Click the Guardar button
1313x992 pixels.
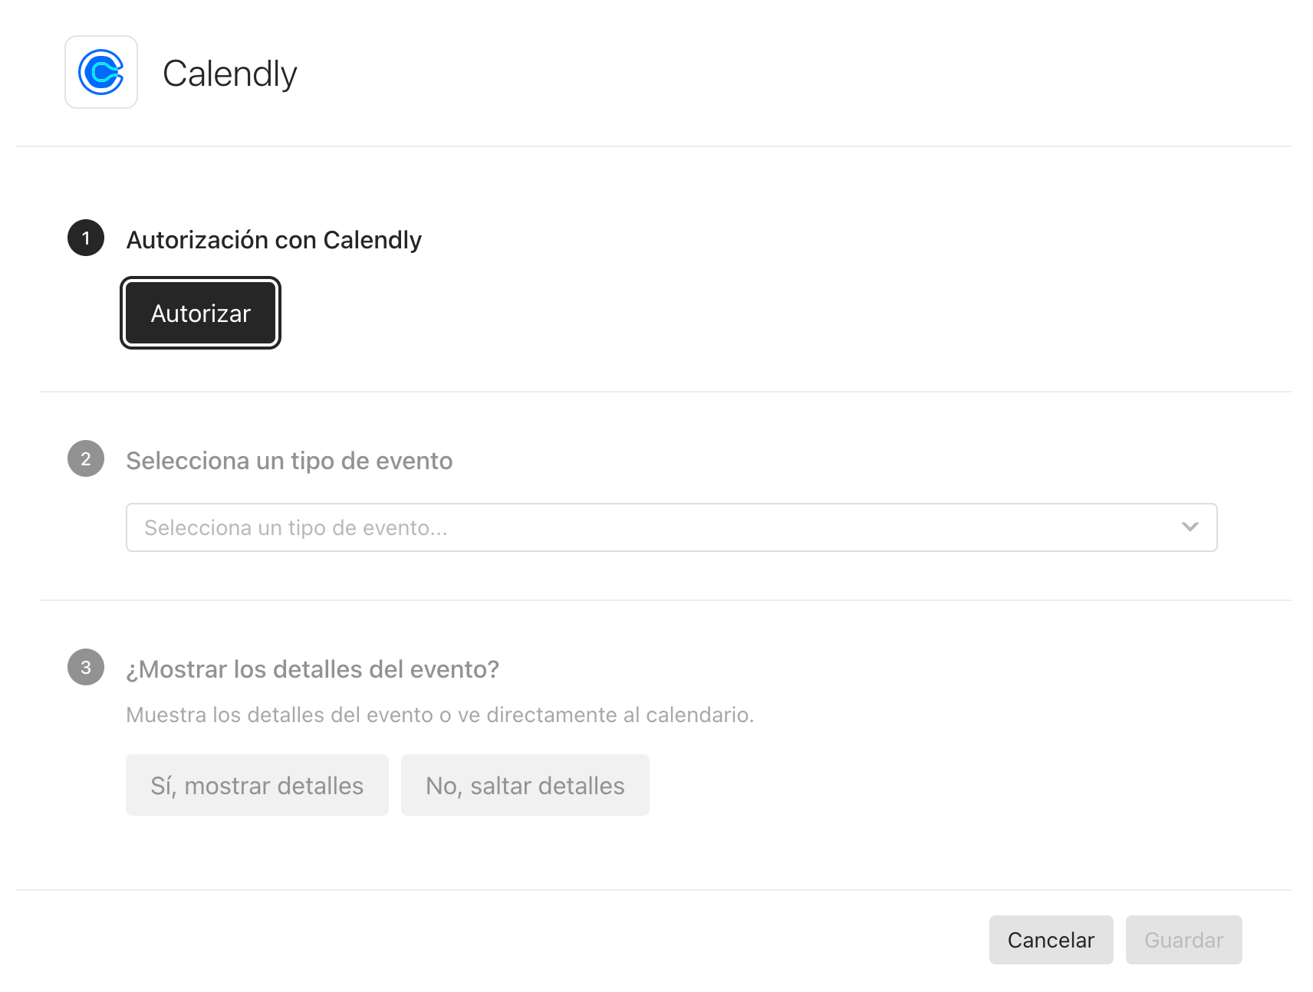point(1183,940)
